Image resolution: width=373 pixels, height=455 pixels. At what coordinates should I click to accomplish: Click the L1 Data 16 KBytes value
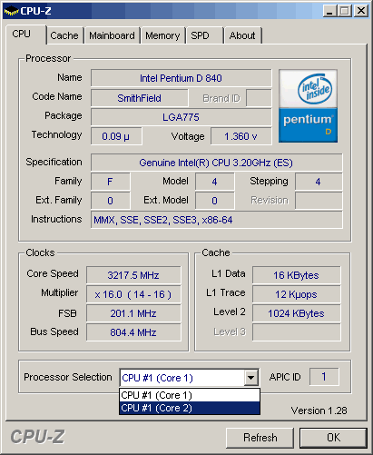[297, 275]
